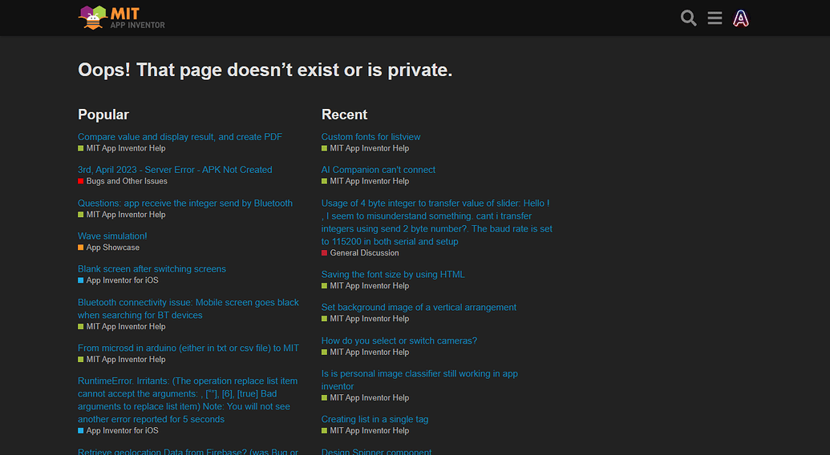Open 'Saving the font size by using HTML'
The image size is (830, 455).
393,275
